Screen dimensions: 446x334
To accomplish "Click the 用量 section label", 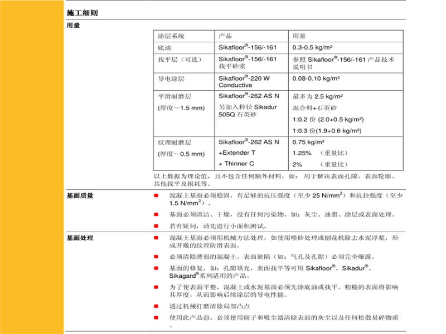I will pyautogui.click(x=74, y=25).
